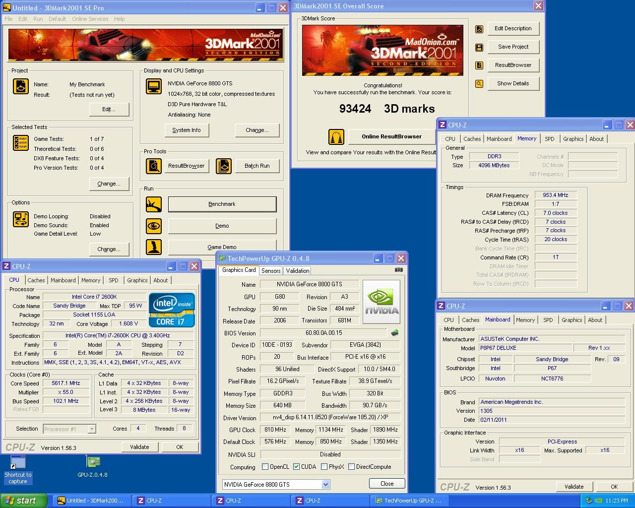Click the BIOS save chip icon in GPU-Z

click(395, 333)
